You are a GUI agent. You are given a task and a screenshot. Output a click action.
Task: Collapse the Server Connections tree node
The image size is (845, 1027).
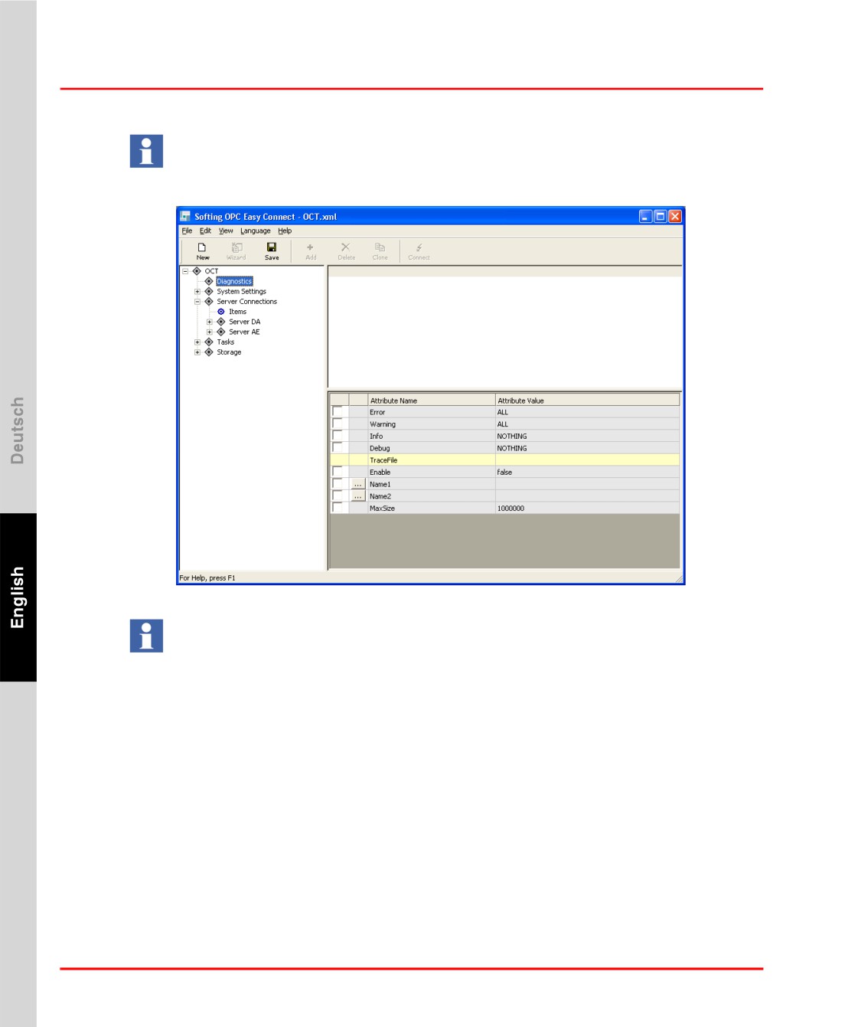tap(197, 302)
